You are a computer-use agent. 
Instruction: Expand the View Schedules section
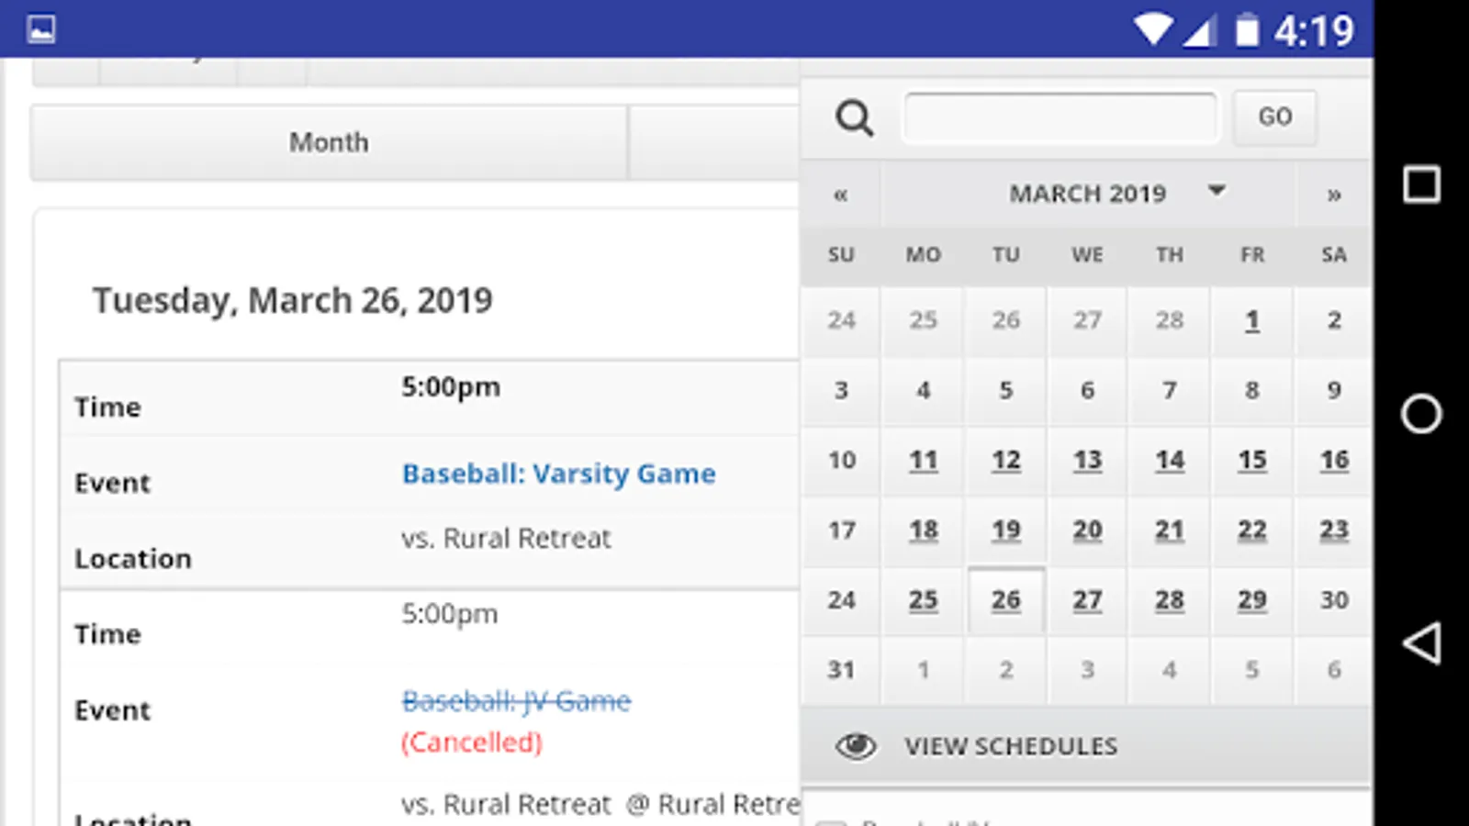[x=1010, y=746]
